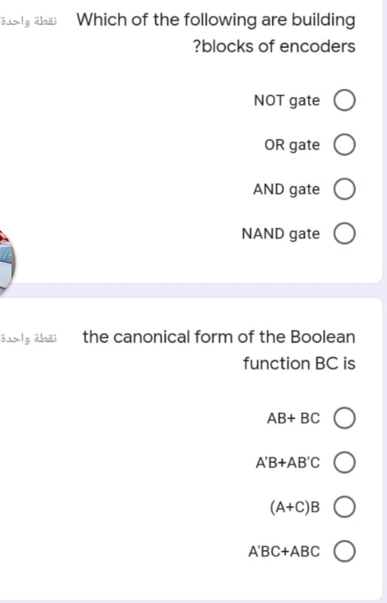Select the NOT gate radio button

(345, 101)
